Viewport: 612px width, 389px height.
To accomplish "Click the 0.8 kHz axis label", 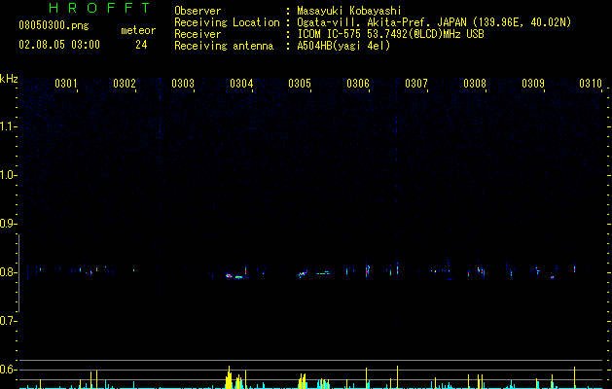I will (8, 272).
